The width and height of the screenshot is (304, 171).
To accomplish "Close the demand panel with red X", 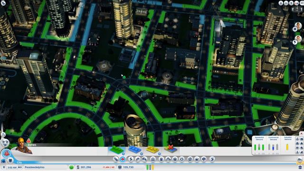I will click(302, 134).
